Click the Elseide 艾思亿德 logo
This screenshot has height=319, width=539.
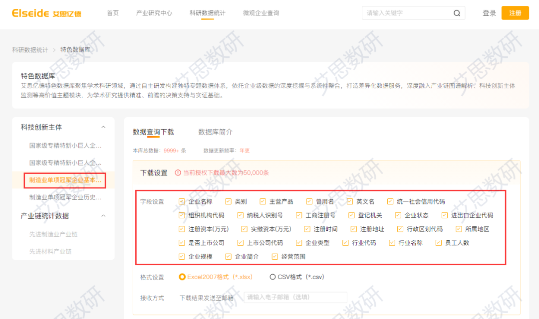pyautogui.click(x=47, y=13)
